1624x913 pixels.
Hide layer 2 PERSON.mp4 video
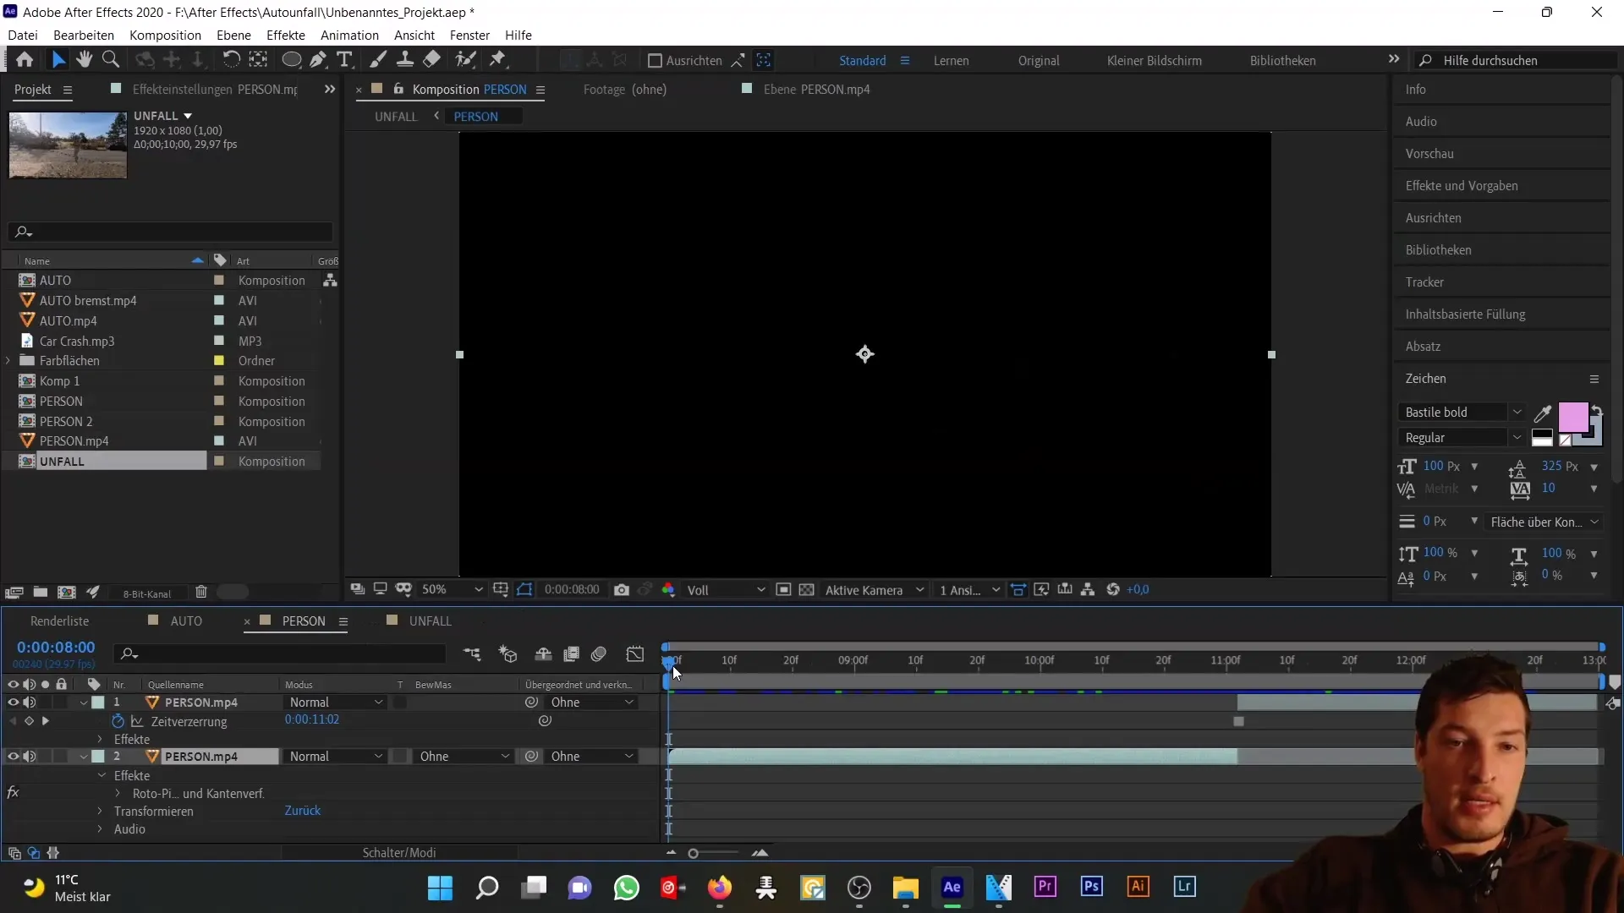tap(13, 757)
